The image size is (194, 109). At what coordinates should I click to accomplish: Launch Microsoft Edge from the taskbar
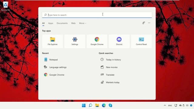[x=104, y=105]
